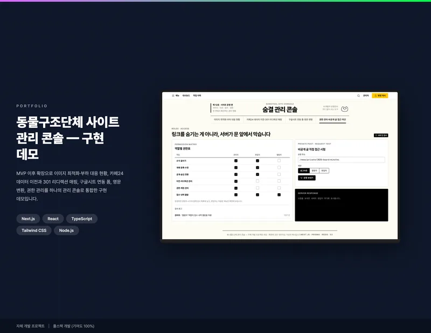
Task: Click the search magnifier icon in console
Action: click(358, 96)
